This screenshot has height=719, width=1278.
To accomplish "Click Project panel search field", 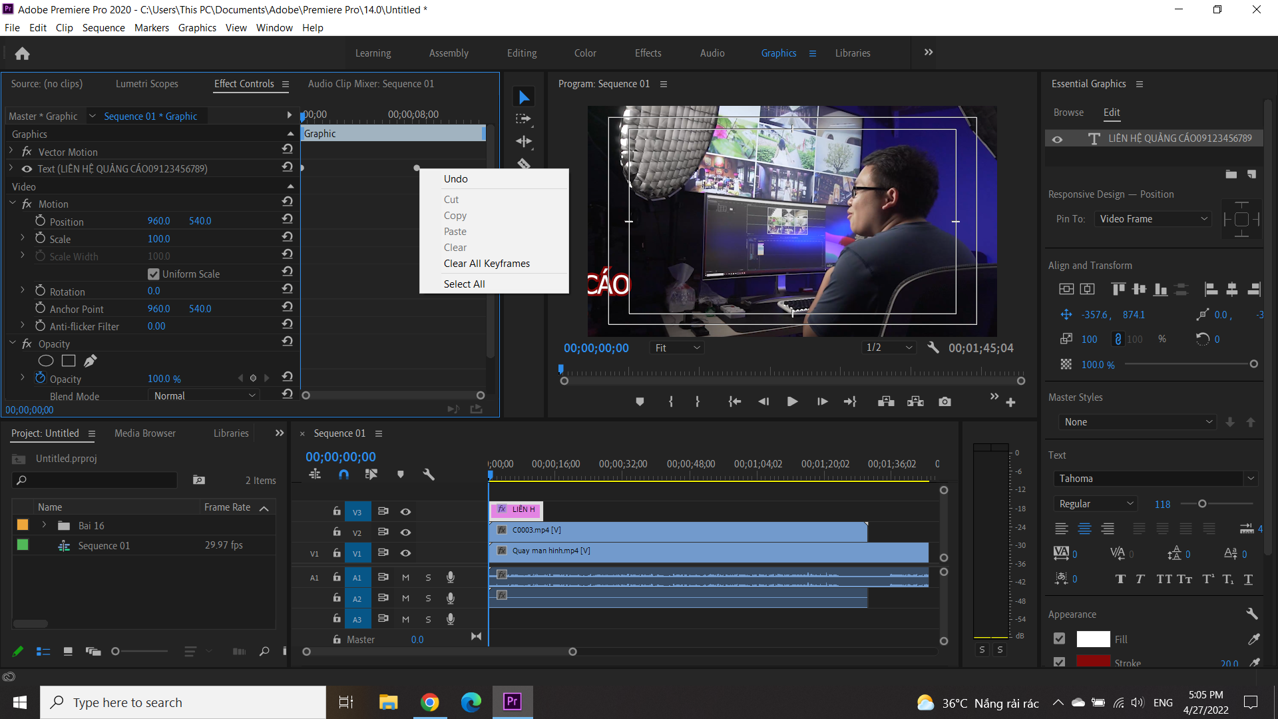I will (x=95, y=480).
